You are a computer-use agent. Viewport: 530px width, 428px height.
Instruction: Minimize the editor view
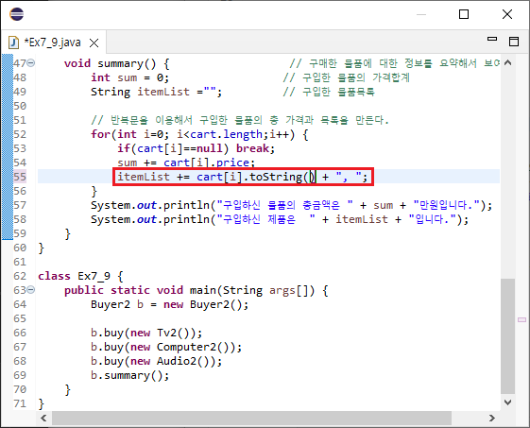tap(492, 39)
